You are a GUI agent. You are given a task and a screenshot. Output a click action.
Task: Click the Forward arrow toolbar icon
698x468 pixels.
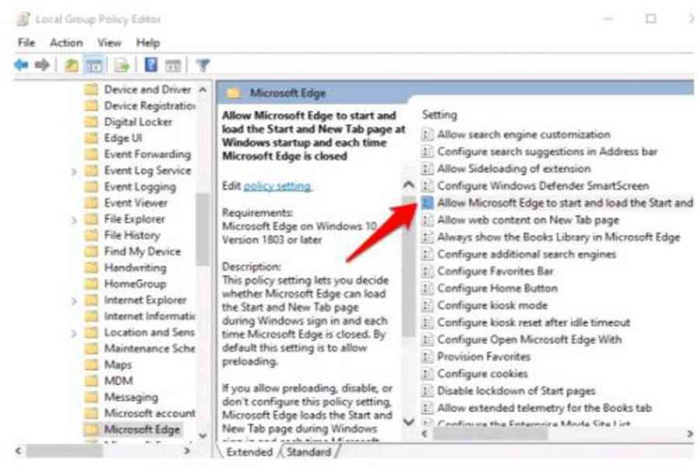click(x=42, y=65)
